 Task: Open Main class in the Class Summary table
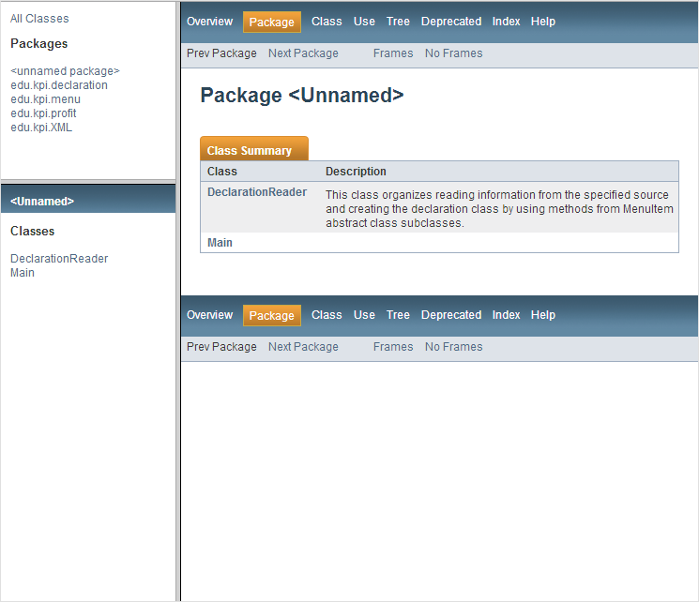(x=220, y=243)
